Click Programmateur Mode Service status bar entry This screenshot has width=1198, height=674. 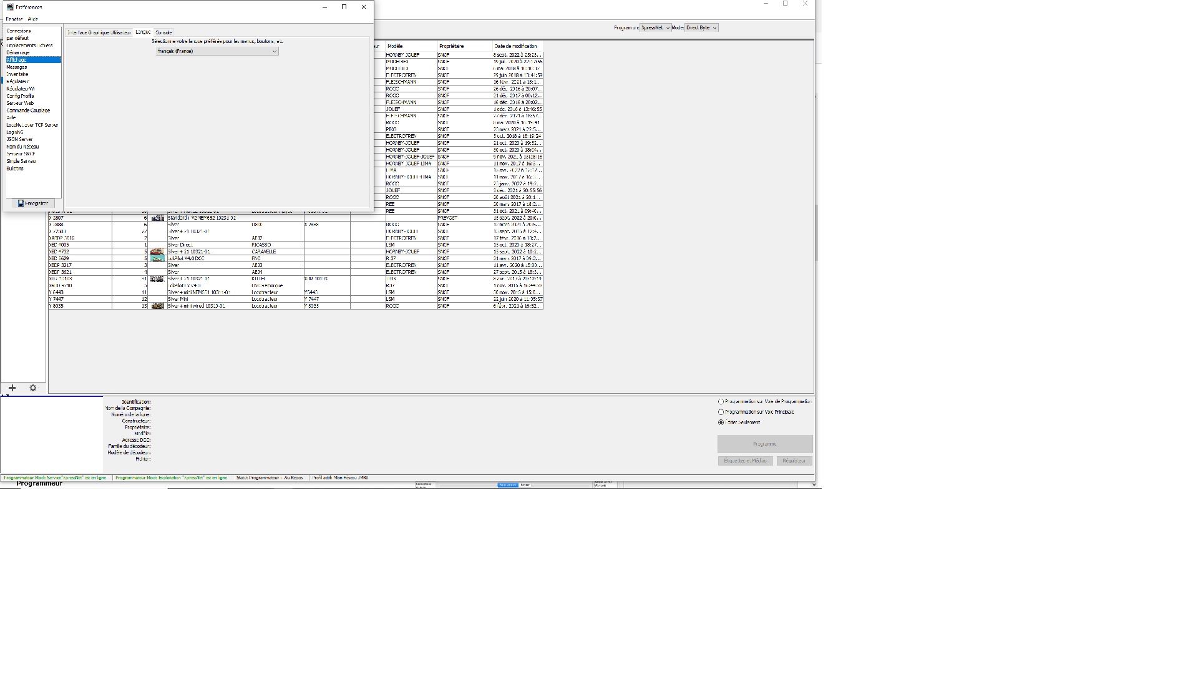click(55, 477)
